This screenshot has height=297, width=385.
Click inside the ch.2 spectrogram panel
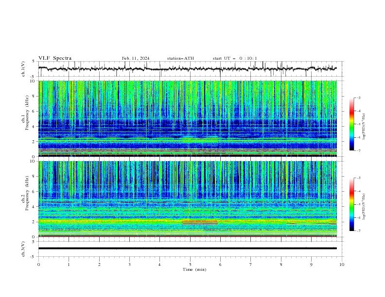188,199
